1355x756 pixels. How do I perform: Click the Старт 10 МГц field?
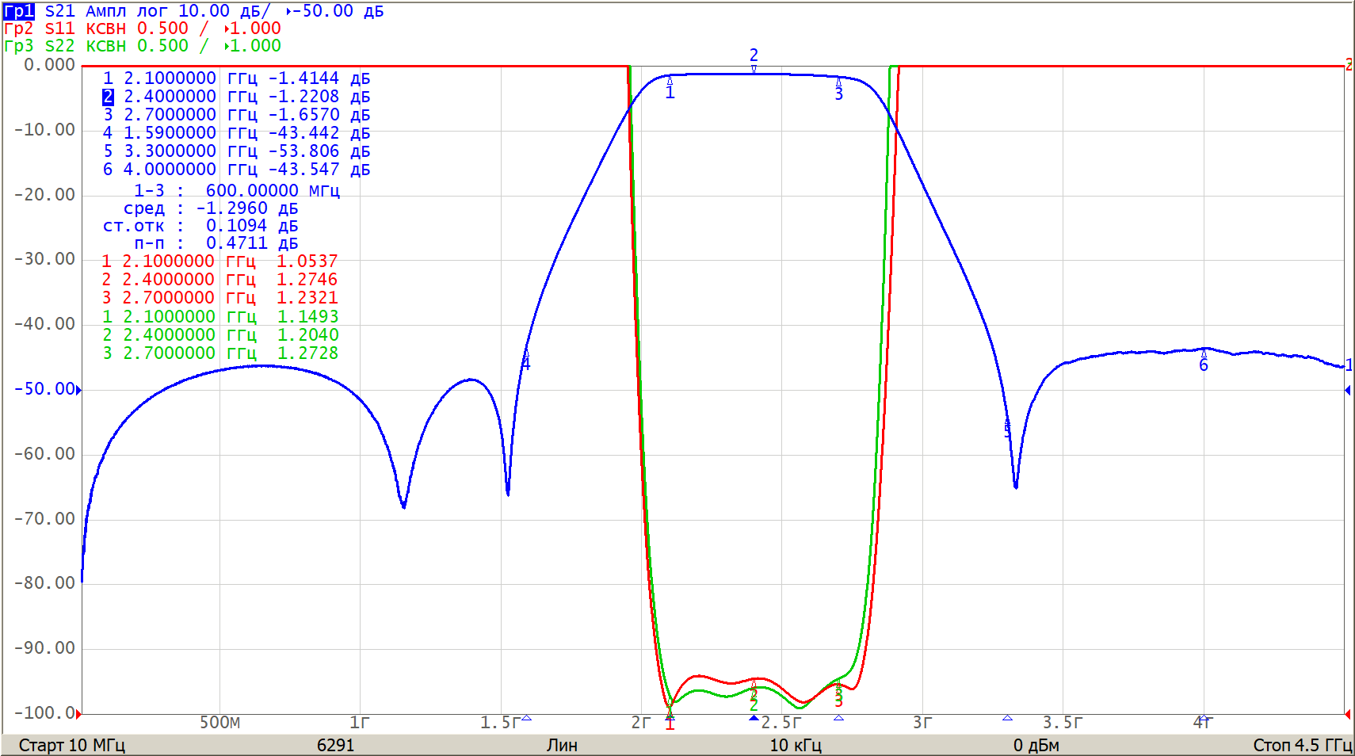(72, 745)
